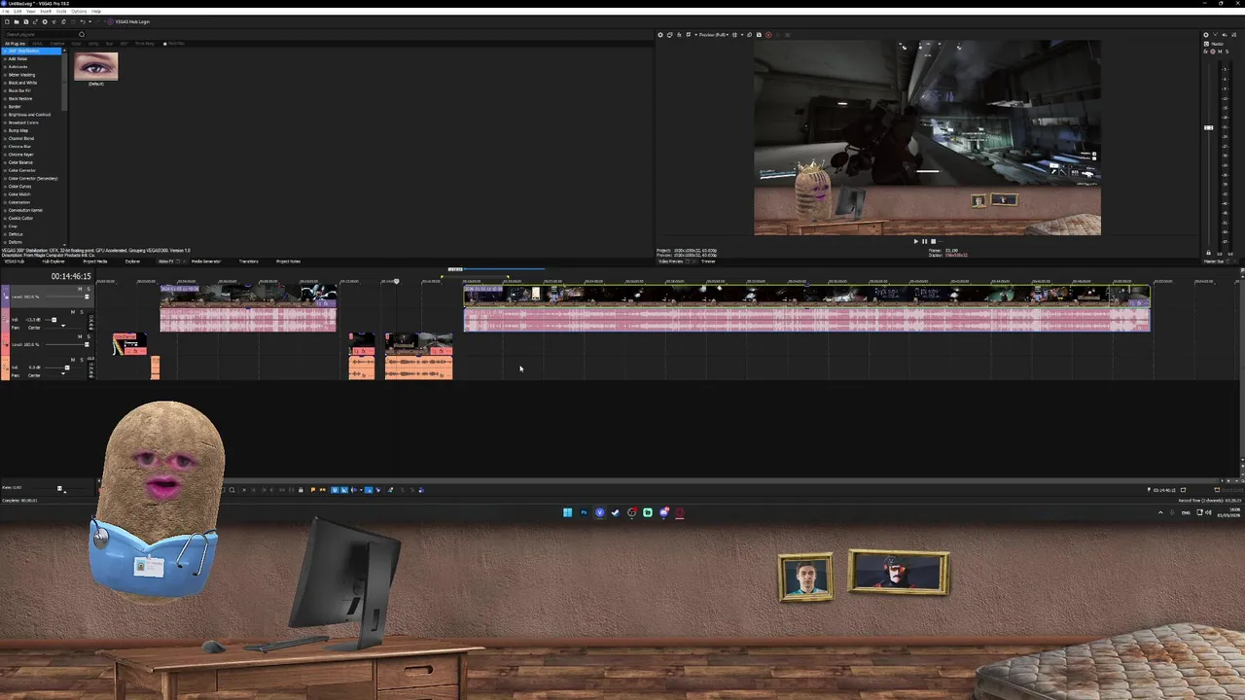Click the VEGAS icon in the taskbar
1245x700 pixels.
[x=599, y=512]
